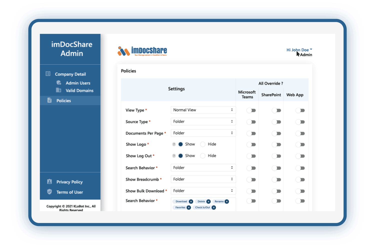Toggle Show Breadcrumb SharePoint override
375x250 pixels.
pos(276,179)
